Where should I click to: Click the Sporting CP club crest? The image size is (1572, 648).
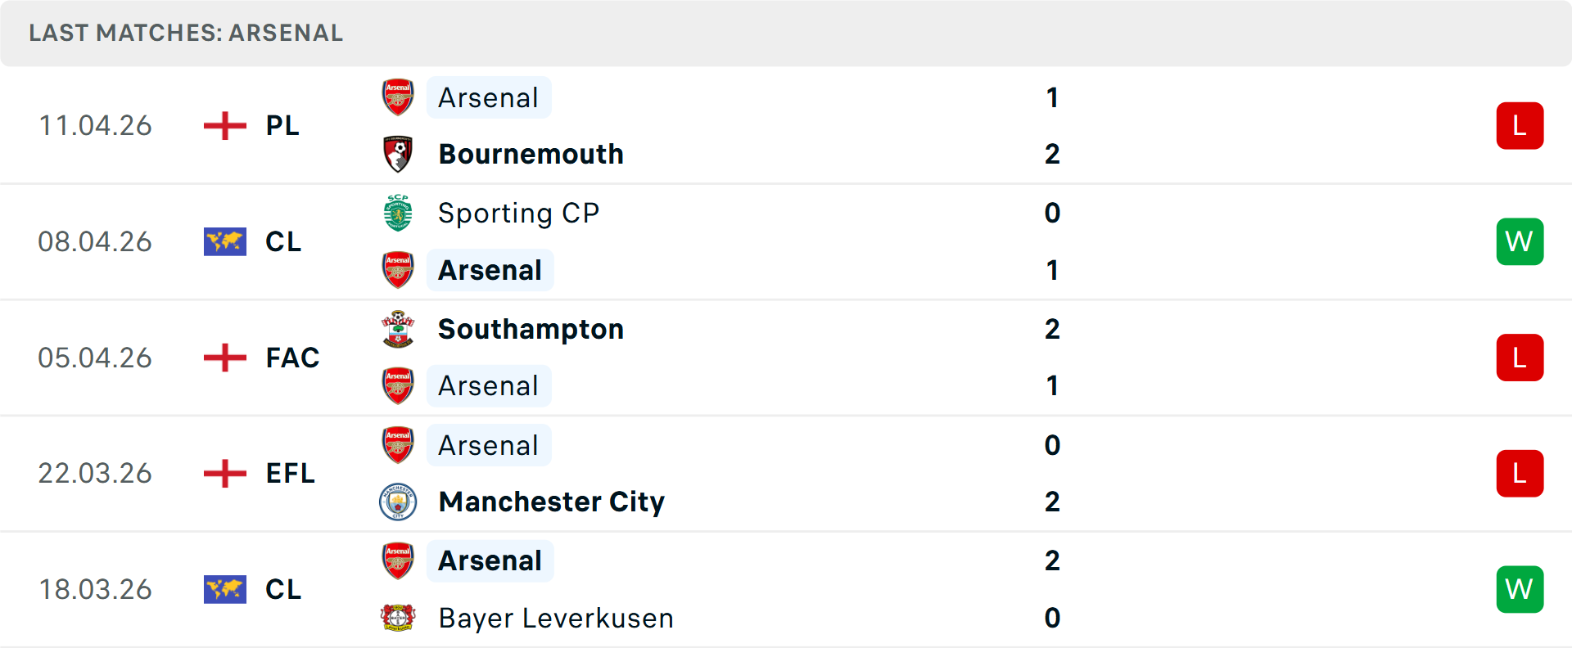(398, 213)
